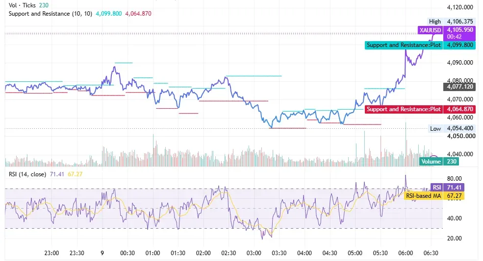483x261 pixels.
Task: Click the 04:30 time axis label
Action: pyautogui.click(x=330, y=253)
